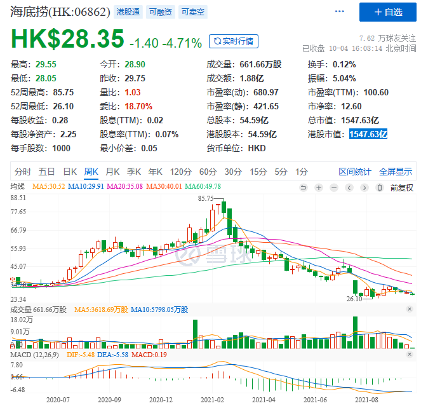Switch to the 月K chart tab

[112, 172]
